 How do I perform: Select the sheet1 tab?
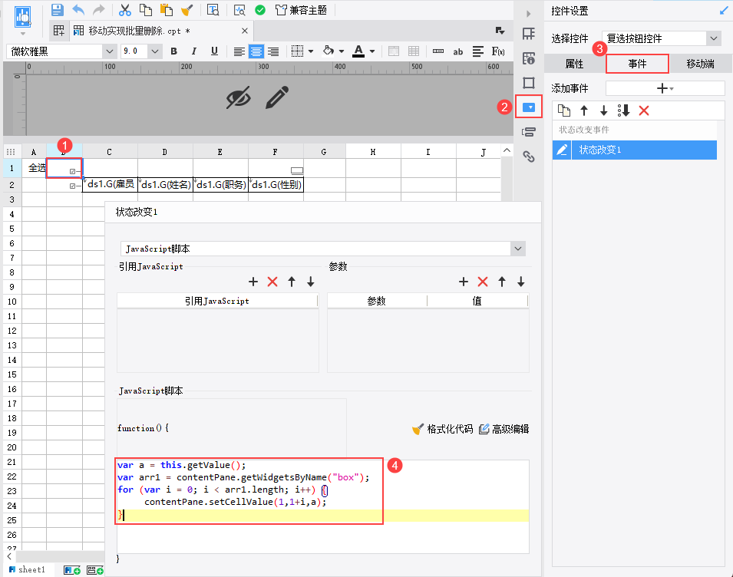click(27, 569)
